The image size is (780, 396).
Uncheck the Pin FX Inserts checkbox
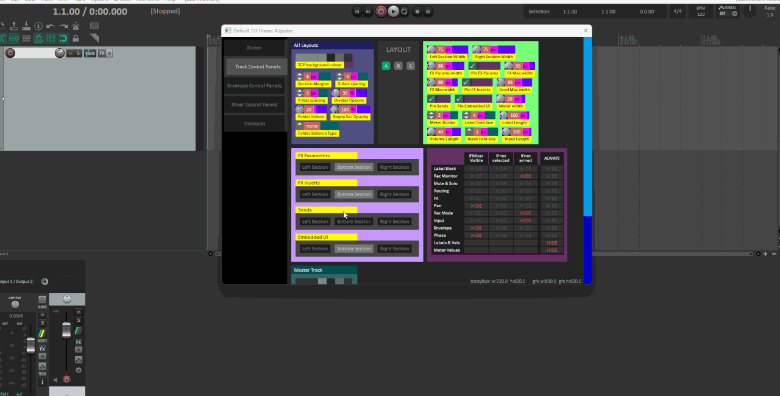click(x=466, y=82)
